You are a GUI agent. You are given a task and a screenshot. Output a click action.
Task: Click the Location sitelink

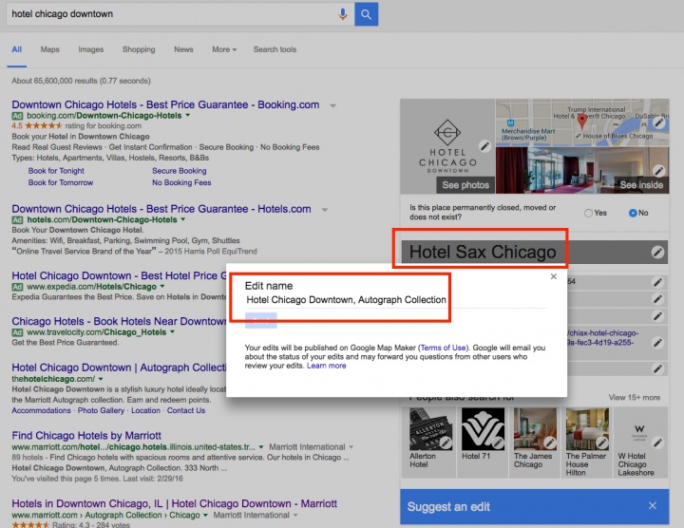(x=145, y=410)
